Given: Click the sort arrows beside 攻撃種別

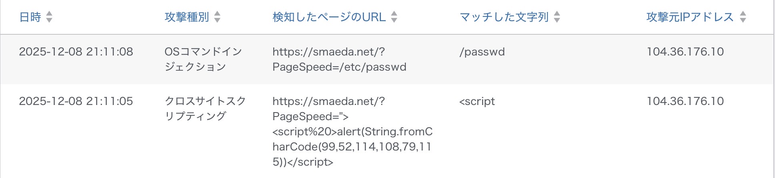Looking at the screenshot, I should pyautogui.click(x=217, y=17).
